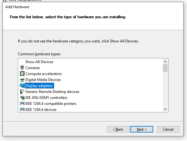Choose Compute accelerators from the list

click(44, 74)
